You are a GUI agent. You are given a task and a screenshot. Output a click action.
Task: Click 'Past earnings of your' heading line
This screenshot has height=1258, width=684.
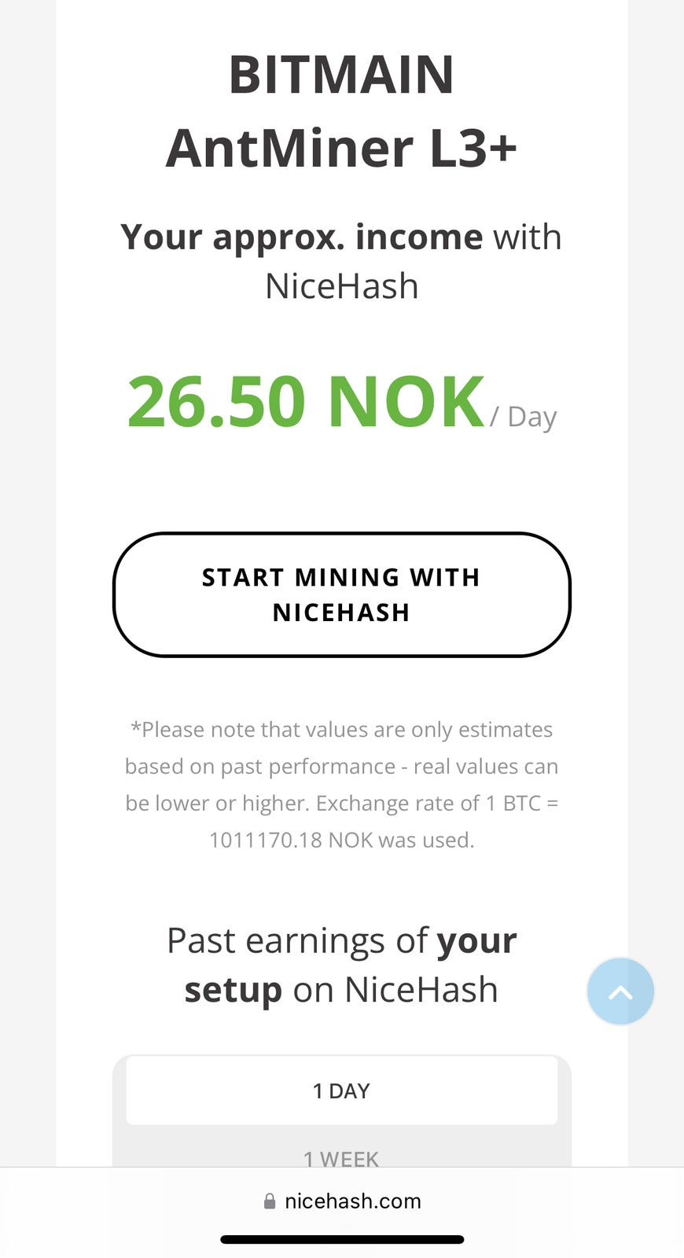342,940
